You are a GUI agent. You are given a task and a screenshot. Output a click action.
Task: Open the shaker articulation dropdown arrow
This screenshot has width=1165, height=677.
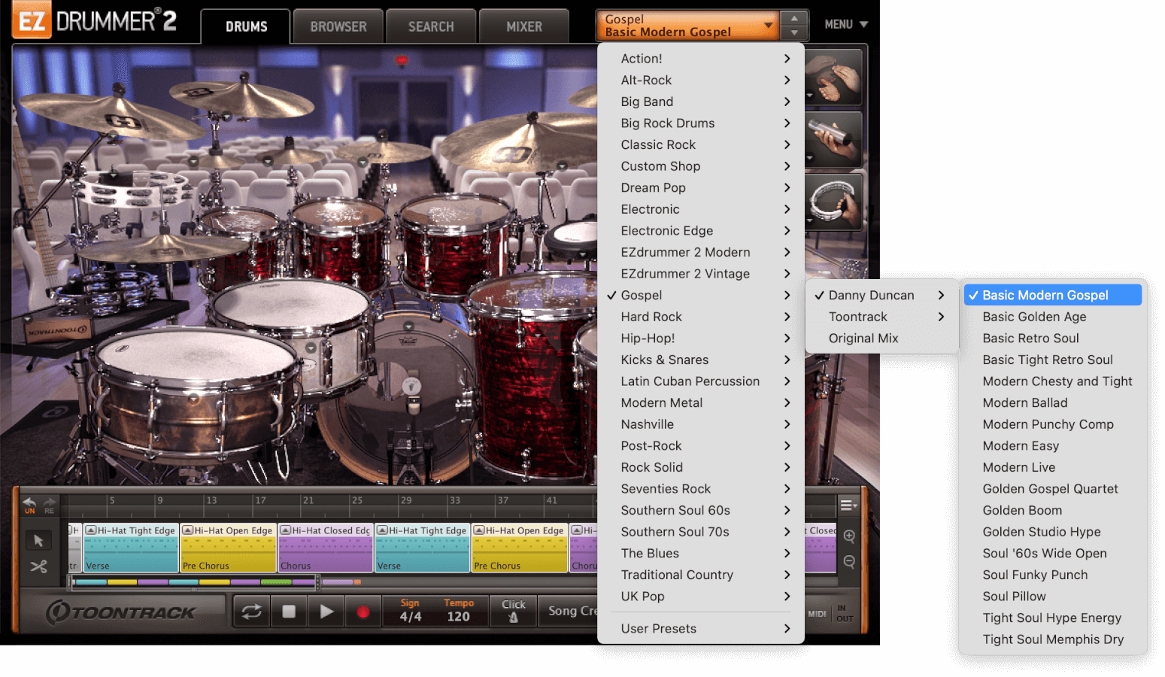(809, 158)
